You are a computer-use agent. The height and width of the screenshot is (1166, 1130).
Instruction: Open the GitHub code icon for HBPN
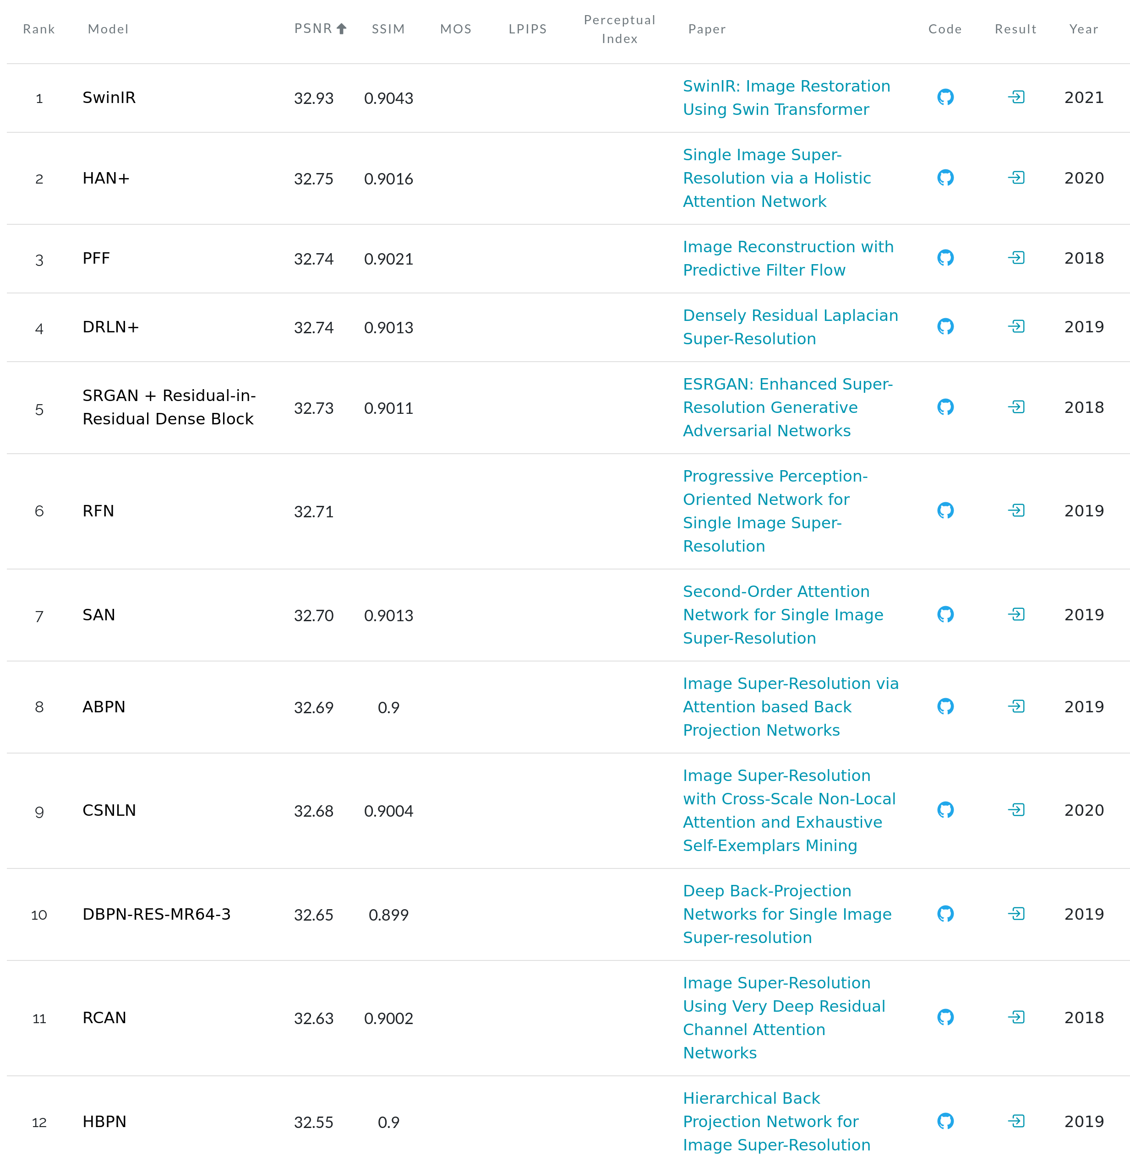point(945,1122)
